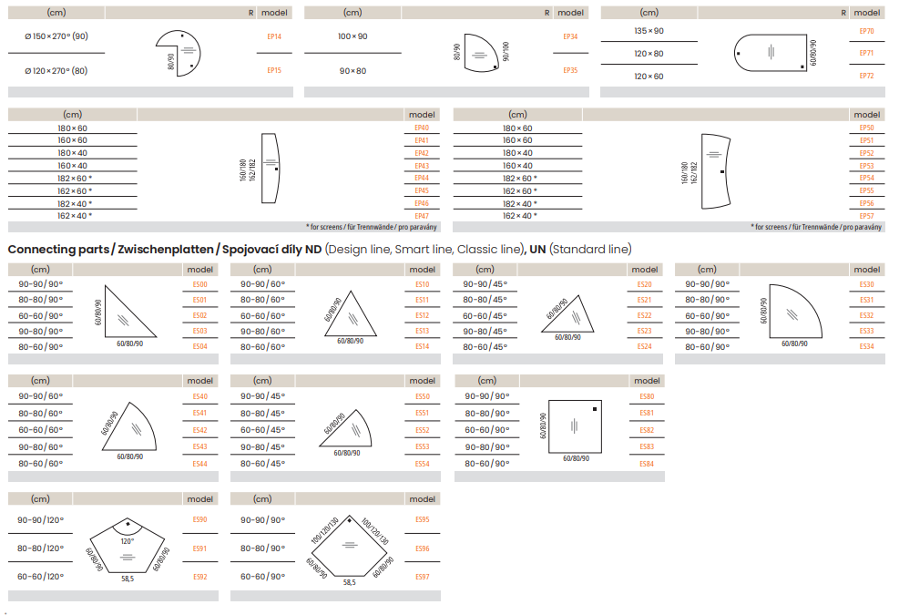Click the concave 160/180 panel diagram near EP50
The width and height of the screenshot is (899, 615).
(716, 170)
